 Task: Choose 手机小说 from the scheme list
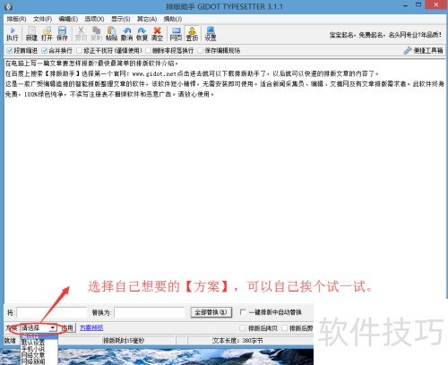33,349
